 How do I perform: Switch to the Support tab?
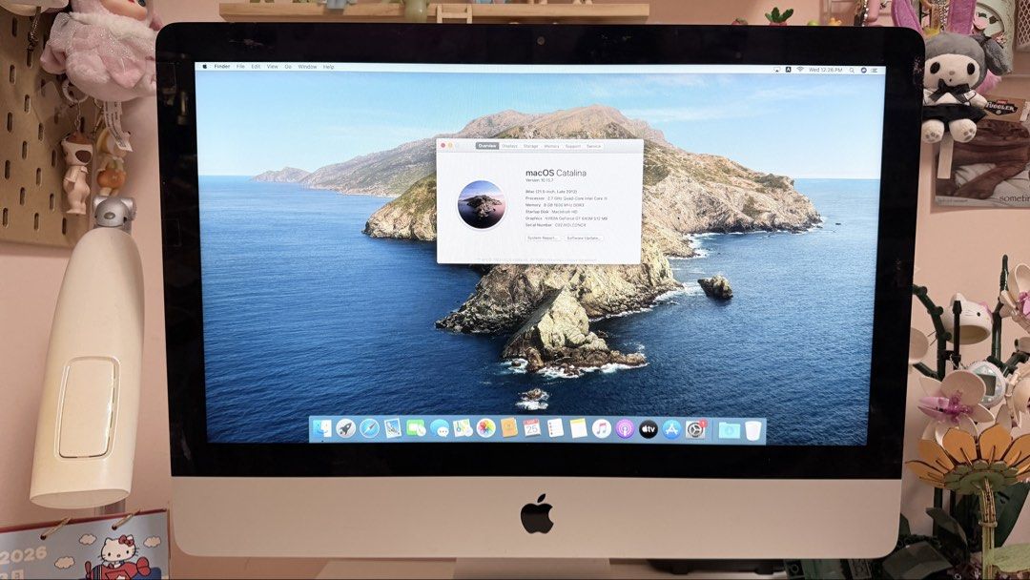click(573, 146)
